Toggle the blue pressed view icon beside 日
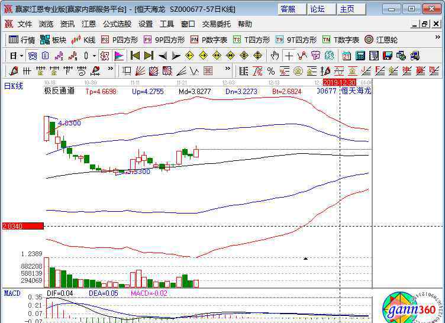445x323 pixels. tap(32, 56)
